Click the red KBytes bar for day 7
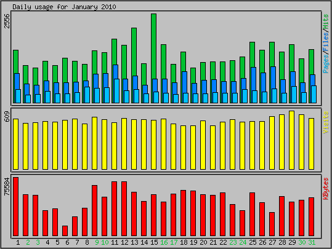The width and height of the screenshot is (332, 249). (75, 226)
